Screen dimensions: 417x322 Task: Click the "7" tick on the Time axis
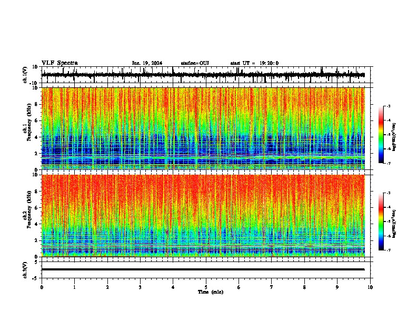point(272,287)
